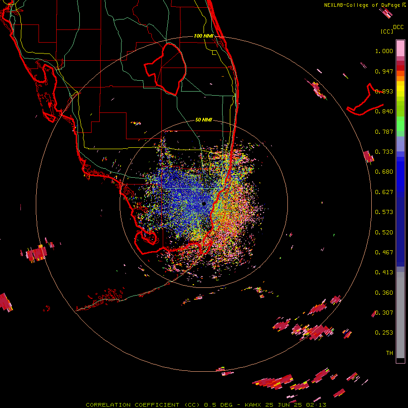Screen dimensions: 408x408
Task: Click the pink top segment of the color bar
Action: click(x=400, y=48)
